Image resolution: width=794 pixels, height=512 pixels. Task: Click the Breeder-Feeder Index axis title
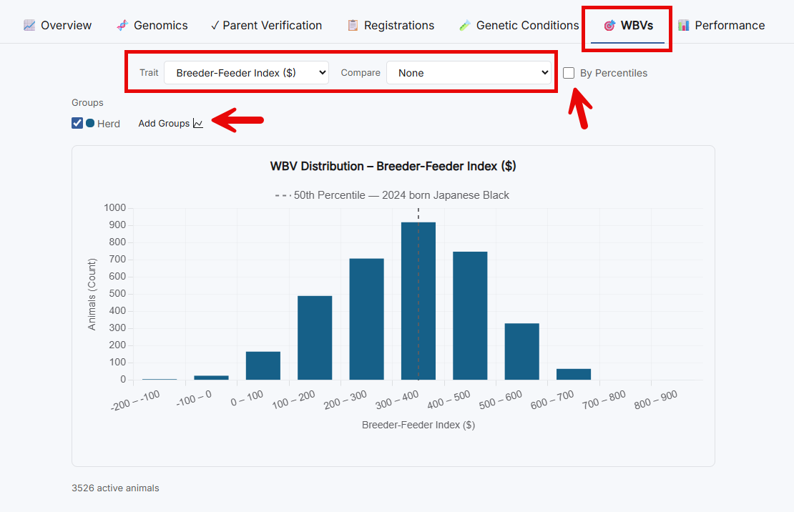click(418, 425)
